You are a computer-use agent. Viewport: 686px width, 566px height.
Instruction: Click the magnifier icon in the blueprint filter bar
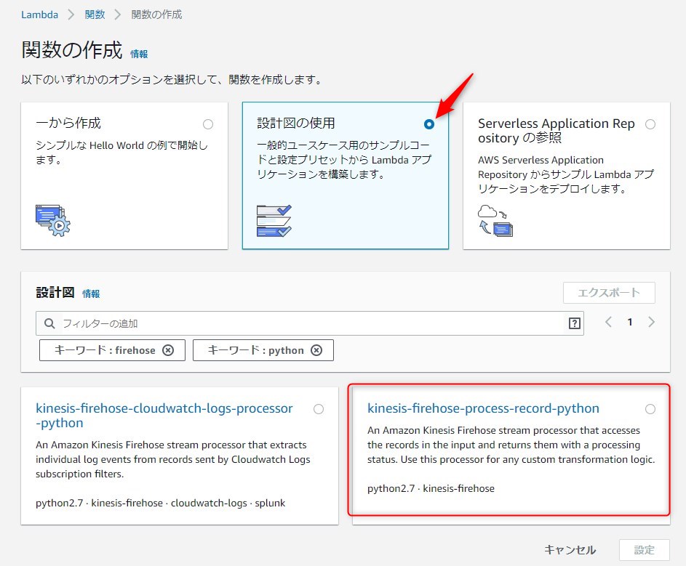click(x=49, y=322)
